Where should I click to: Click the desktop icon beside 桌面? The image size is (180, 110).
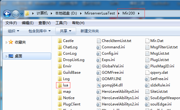point(11,56)
